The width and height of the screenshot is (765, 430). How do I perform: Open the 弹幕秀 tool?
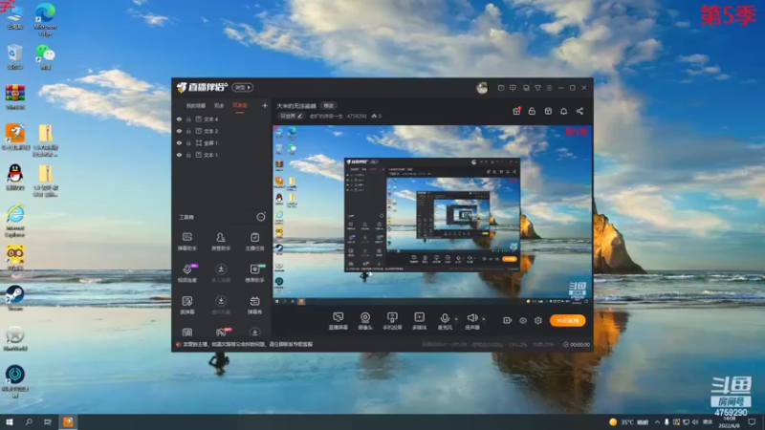[x=254, y=305]
